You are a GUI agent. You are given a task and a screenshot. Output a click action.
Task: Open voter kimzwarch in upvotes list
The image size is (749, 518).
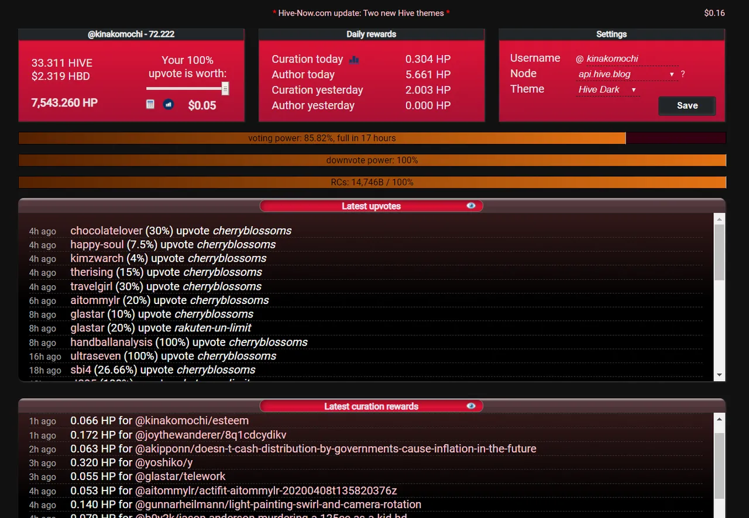click(x=97, y=258)
